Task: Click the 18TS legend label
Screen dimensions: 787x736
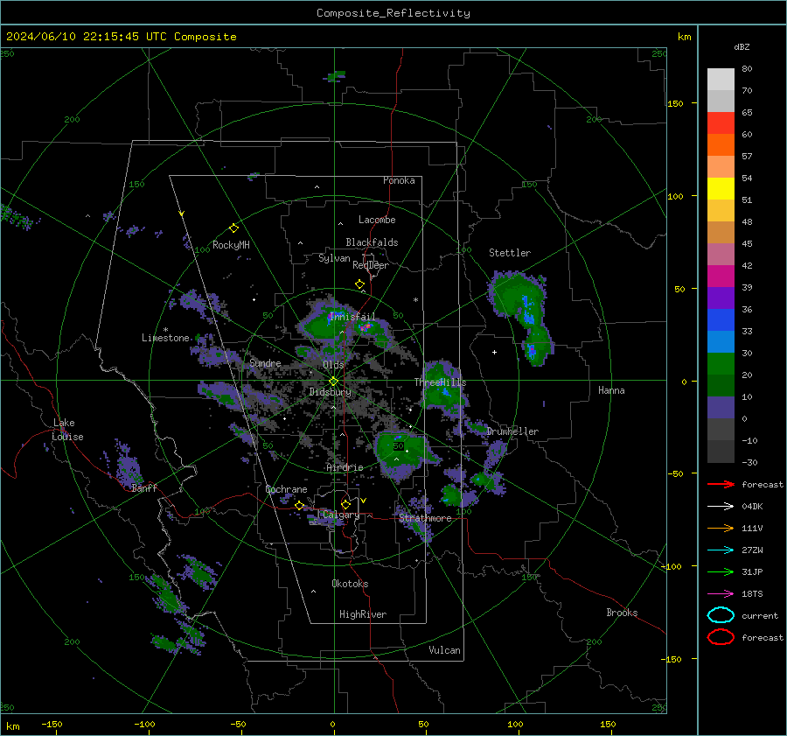Action: pyautogui.click(x=752, y=594)
